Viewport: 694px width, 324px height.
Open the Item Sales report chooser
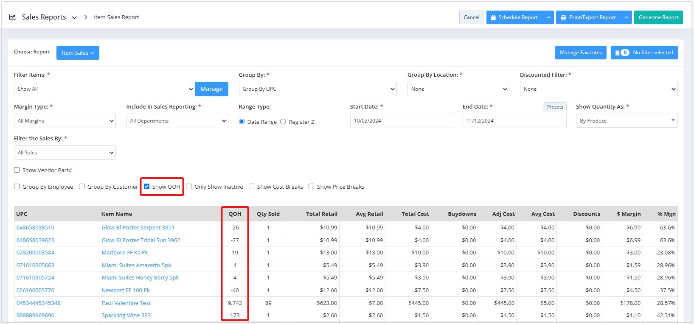click(78, 53)
